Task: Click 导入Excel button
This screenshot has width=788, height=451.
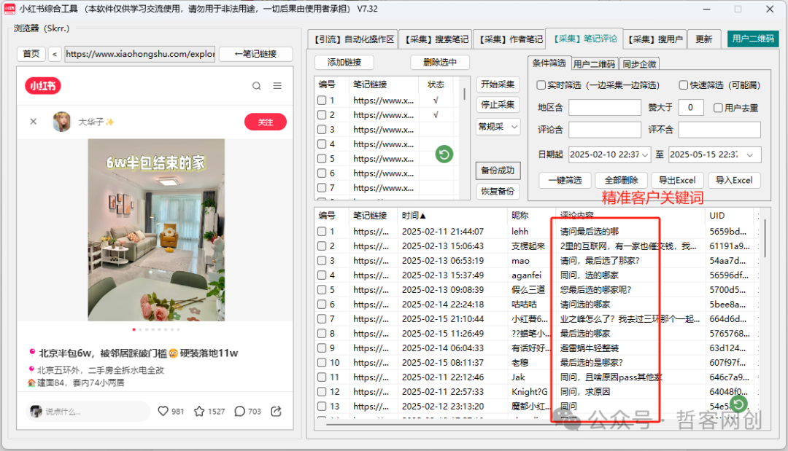Action: tap(734, 180)
